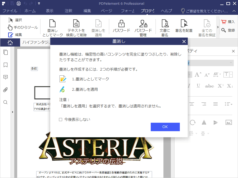The width and height of the screenshot is (238, 178).
Task: Select justify text alignment
Action: point(215,104)
